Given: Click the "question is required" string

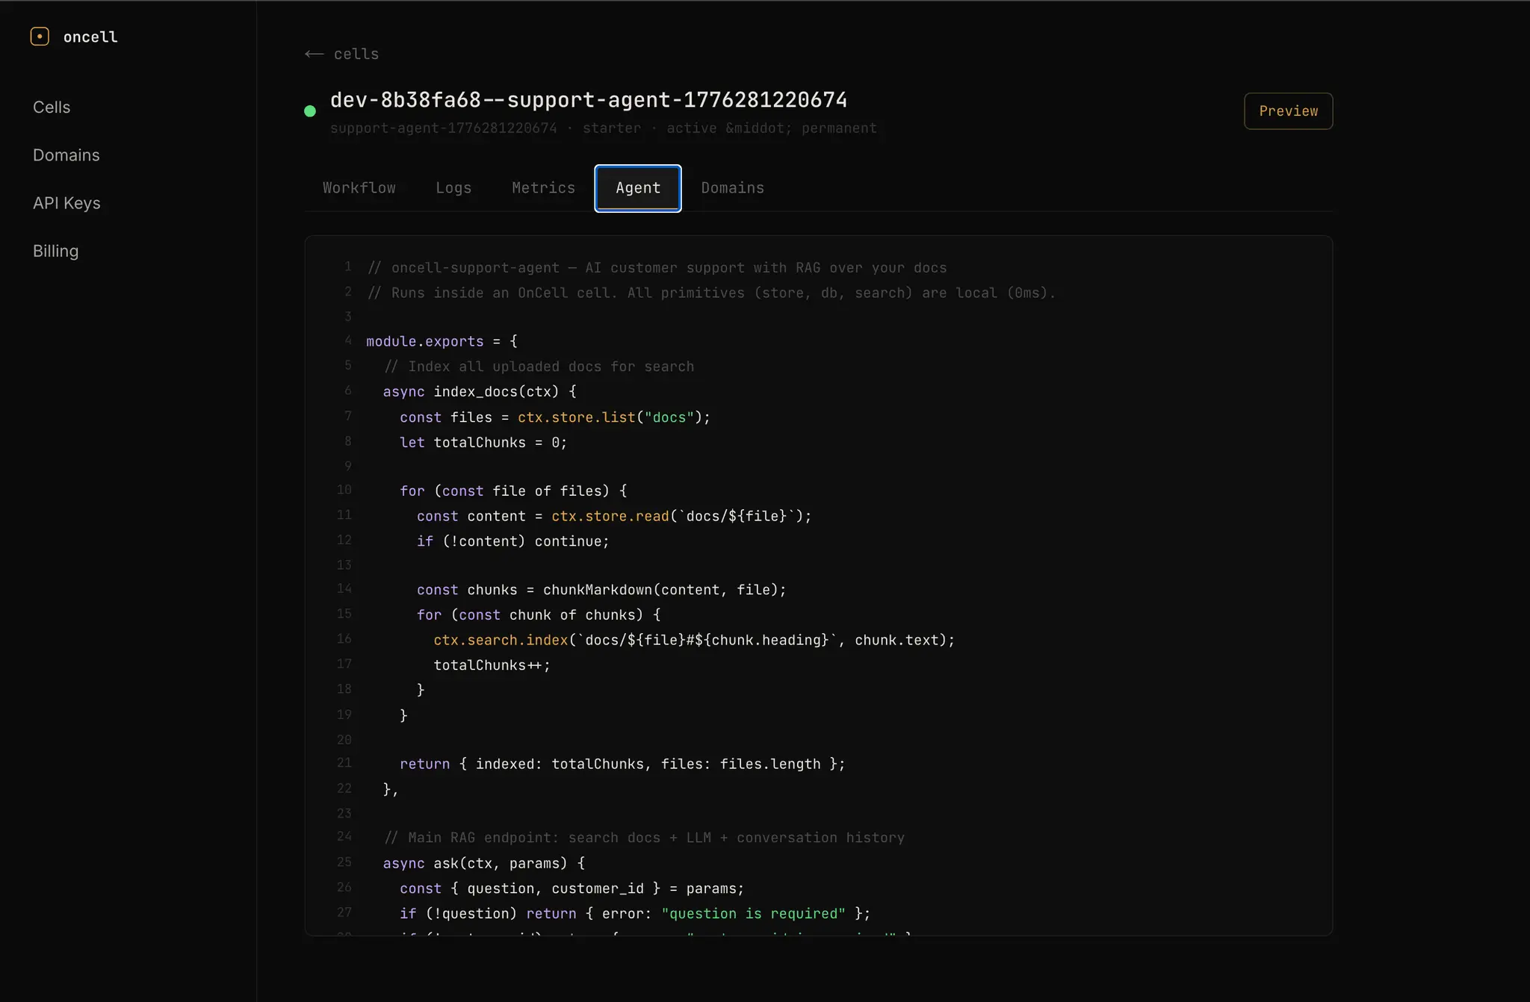Looking at the screenshot, I should [753, 914].
